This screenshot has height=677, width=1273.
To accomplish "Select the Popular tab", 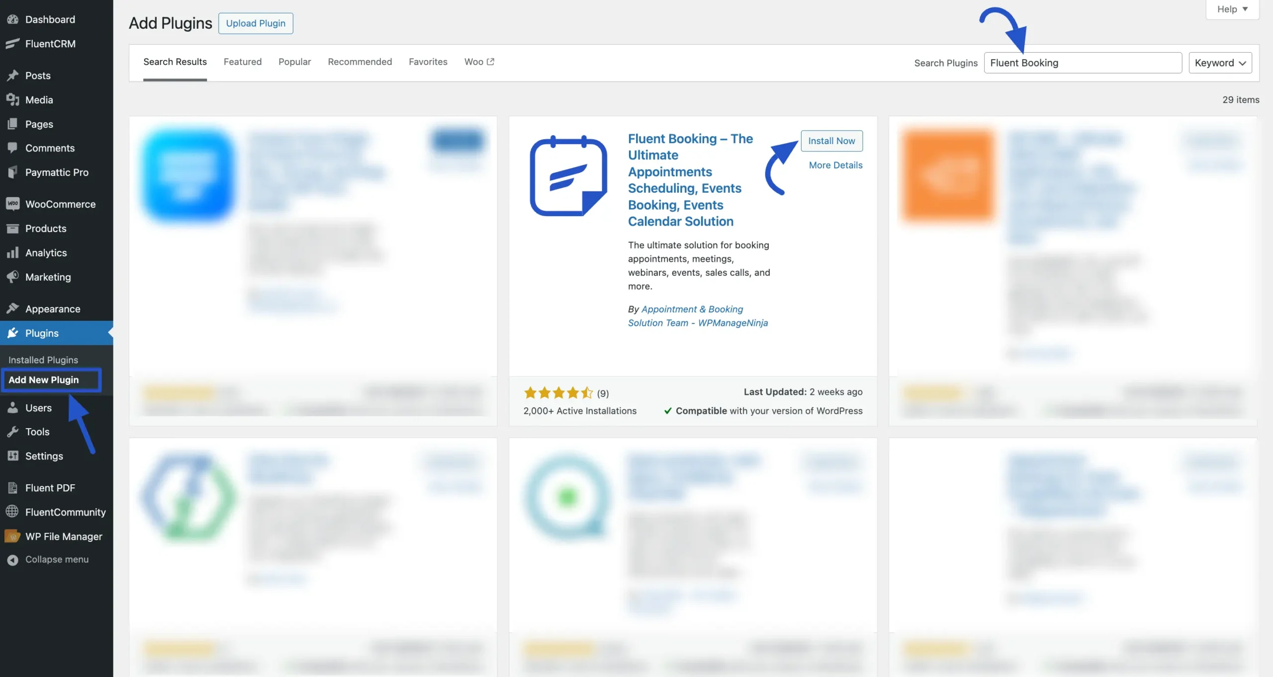I will click(x=295, y=62).
